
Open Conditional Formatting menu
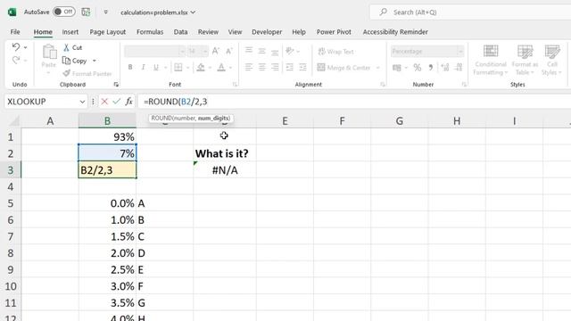(x=490, y=60)
